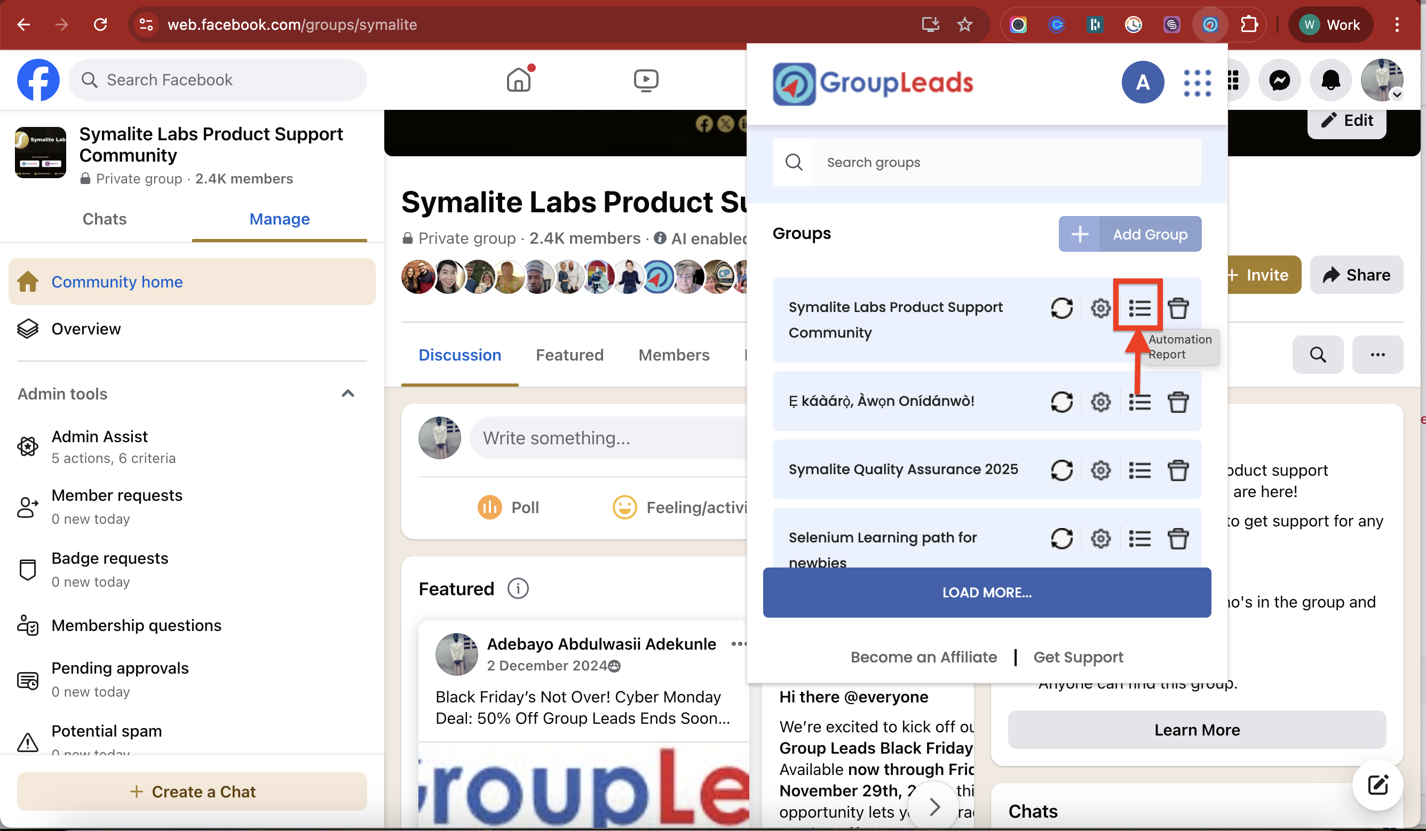Sync the Selenium Learning path for newbies group
The width and height of the screenshot is (1426, 831).
[1061, 539]
